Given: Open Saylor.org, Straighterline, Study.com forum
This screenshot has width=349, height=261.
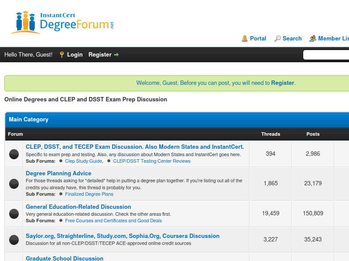Looking at the screenshot, I should 123,236.
